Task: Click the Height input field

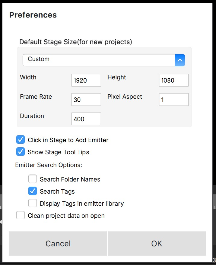Action: coord(173,80)
